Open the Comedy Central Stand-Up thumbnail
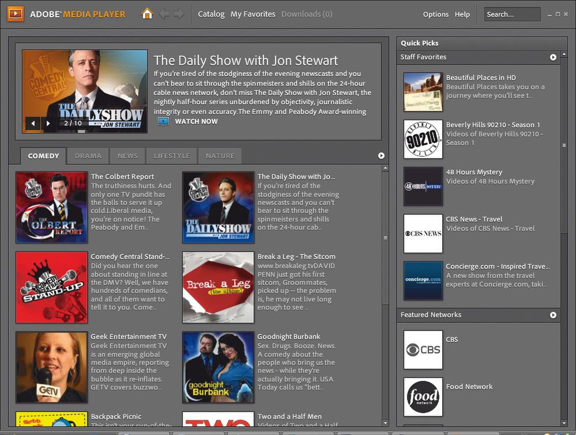This screenshot has height=435, width=576. (x=51, y=287)
